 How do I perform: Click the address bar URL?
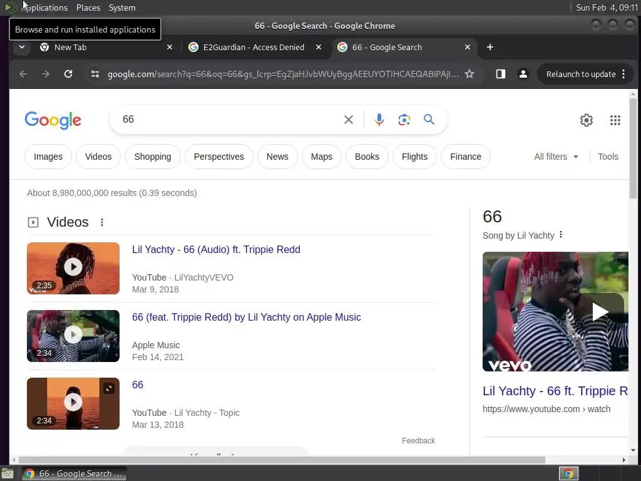coord(283,74)
